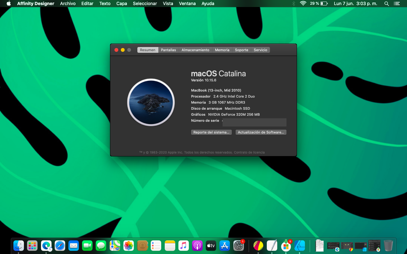Image resolution: width=407 pixels, height=254 pixels.
Task: Open the Affinity Designer application menu
Action: pyautogui.click(x=36, y=3)
